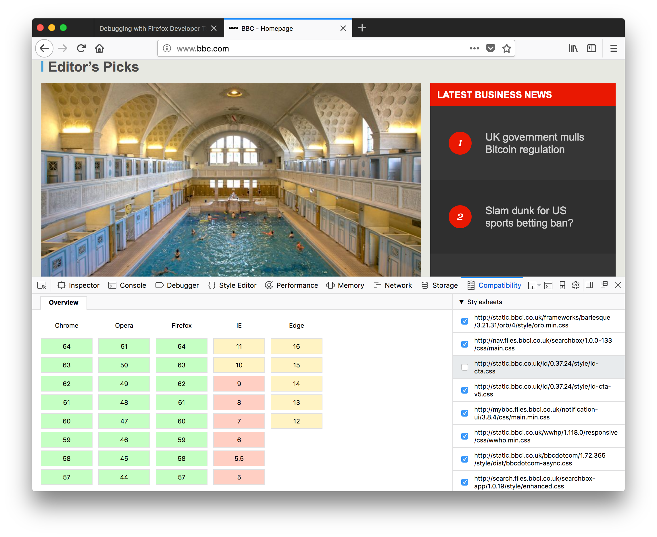
Task: Uncheck the orb.min.css stylesheet
Action: click(464, 321)
